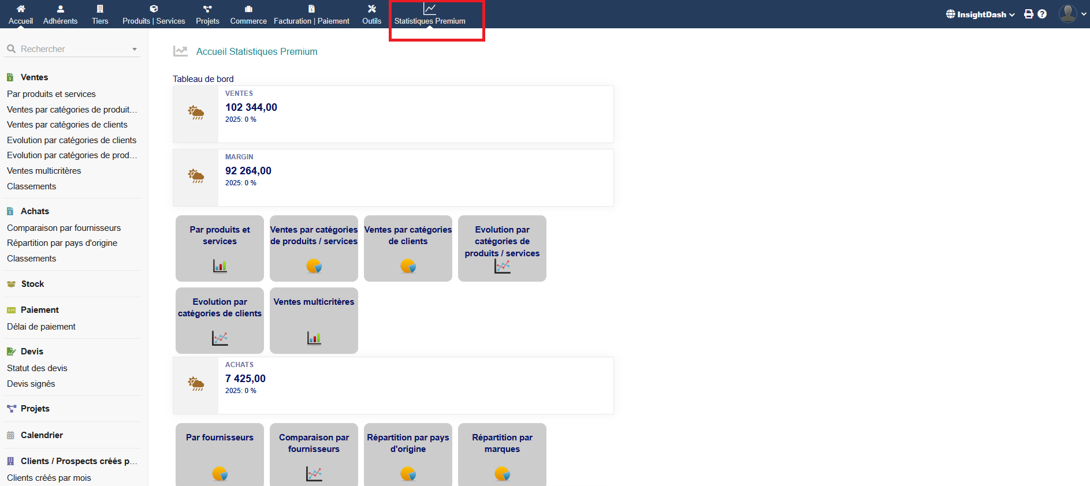Click Délai de paiement sidebar link
The width and height of the screenshot is (1090, 486).
[x=41, y=327]
